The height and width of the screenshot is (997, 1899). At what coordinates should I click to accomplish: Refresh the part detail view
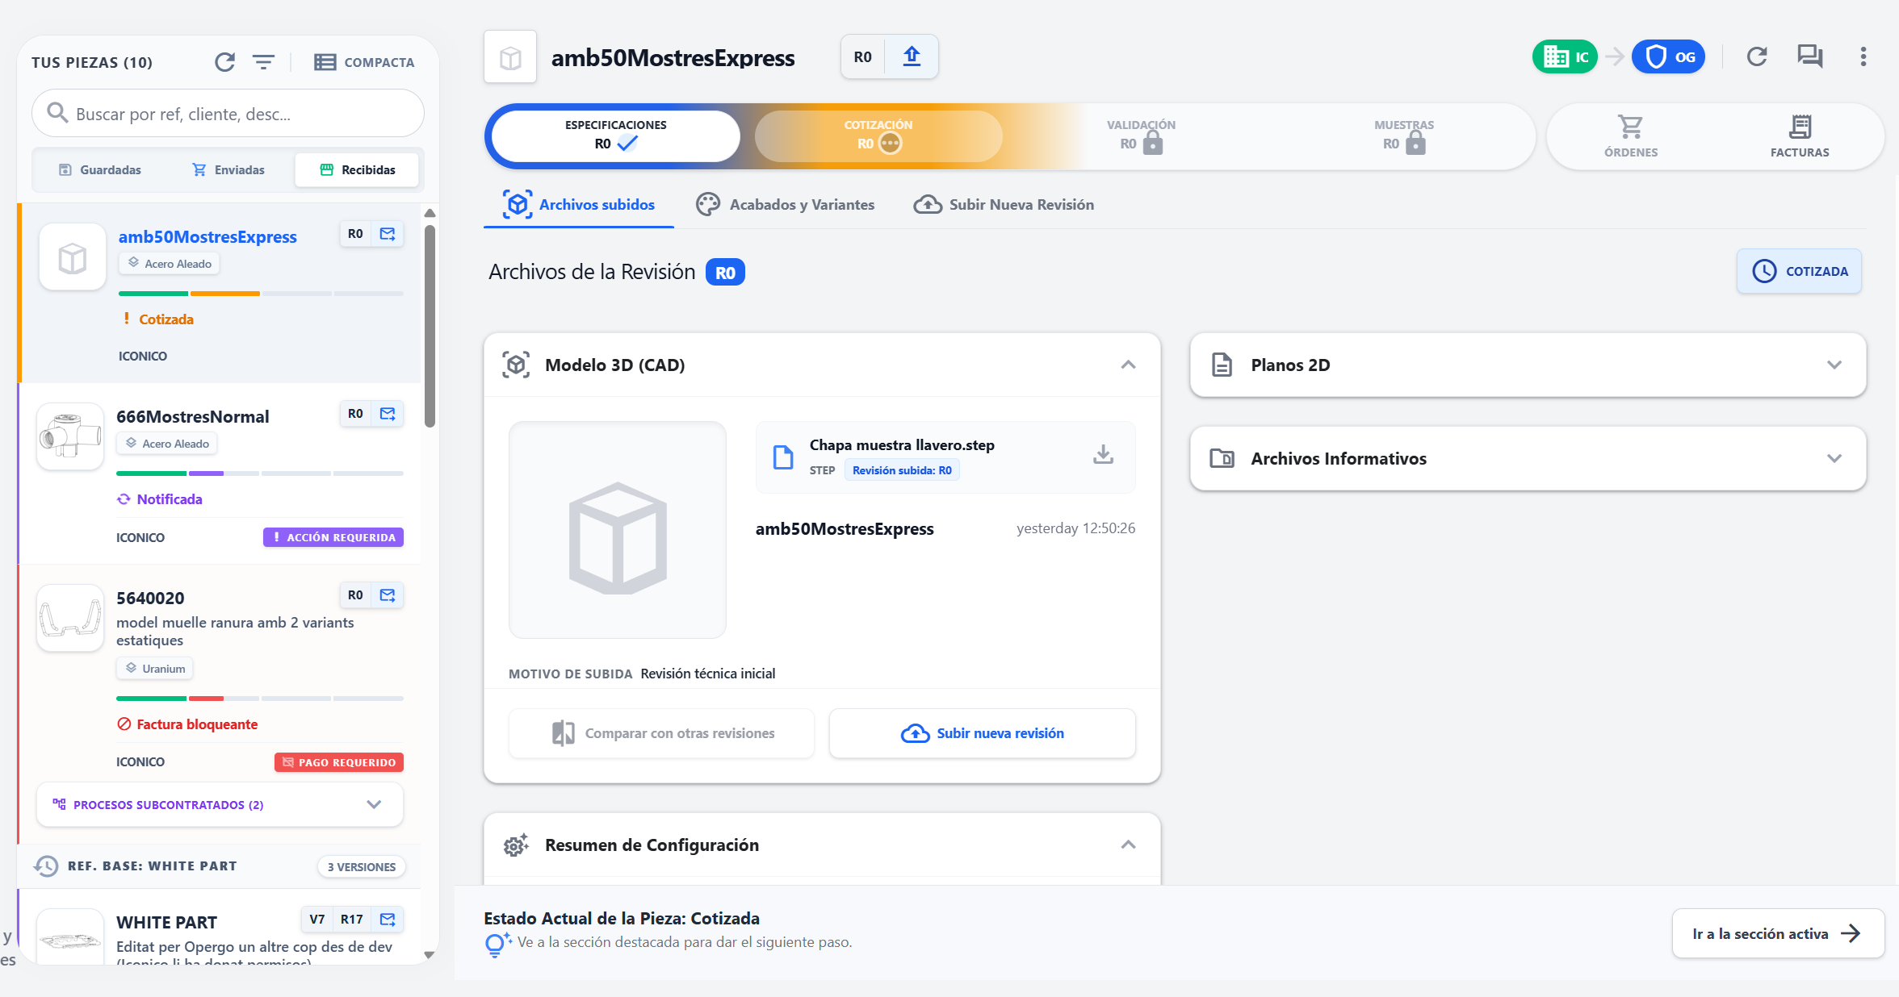(x=1757, y=56)
